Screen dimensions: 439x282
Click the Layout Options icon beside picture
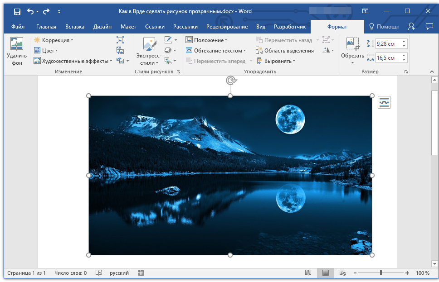(384, 103)
